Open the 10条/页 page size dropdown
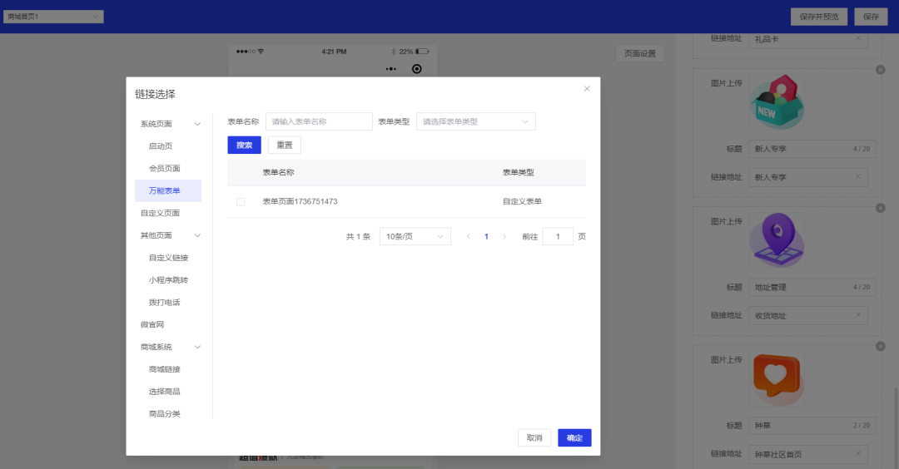This screenshot has height=469, width=899. click(415, 237)
